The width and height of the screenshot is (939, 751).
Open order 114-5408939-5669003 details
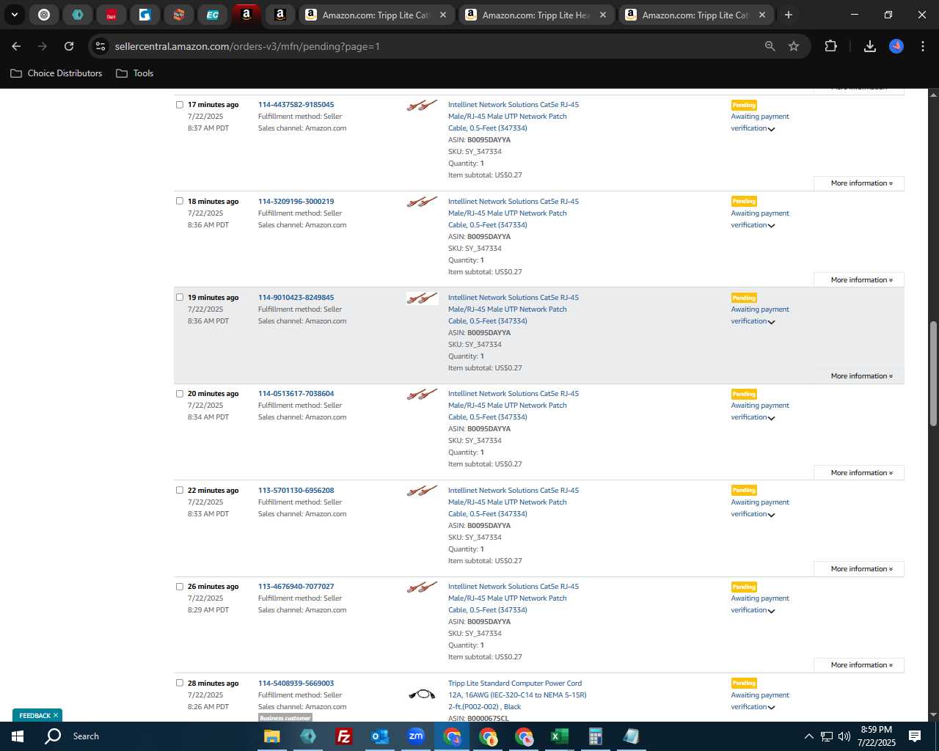pyautogui.click(x=296, y=684)
